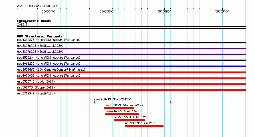Open esv2719942 Wong2012b variant label
The height and width of the screenshot is (137, 254).
36,93
